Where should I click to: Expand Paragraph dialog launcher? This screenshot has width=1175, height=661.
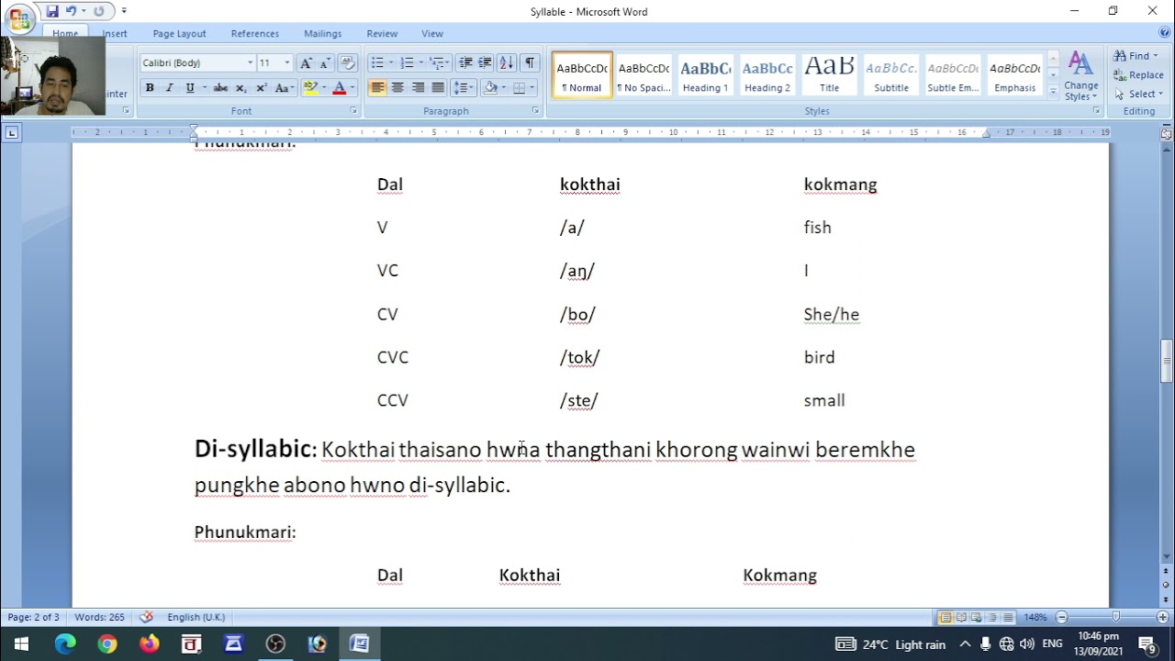coord(536,111)
